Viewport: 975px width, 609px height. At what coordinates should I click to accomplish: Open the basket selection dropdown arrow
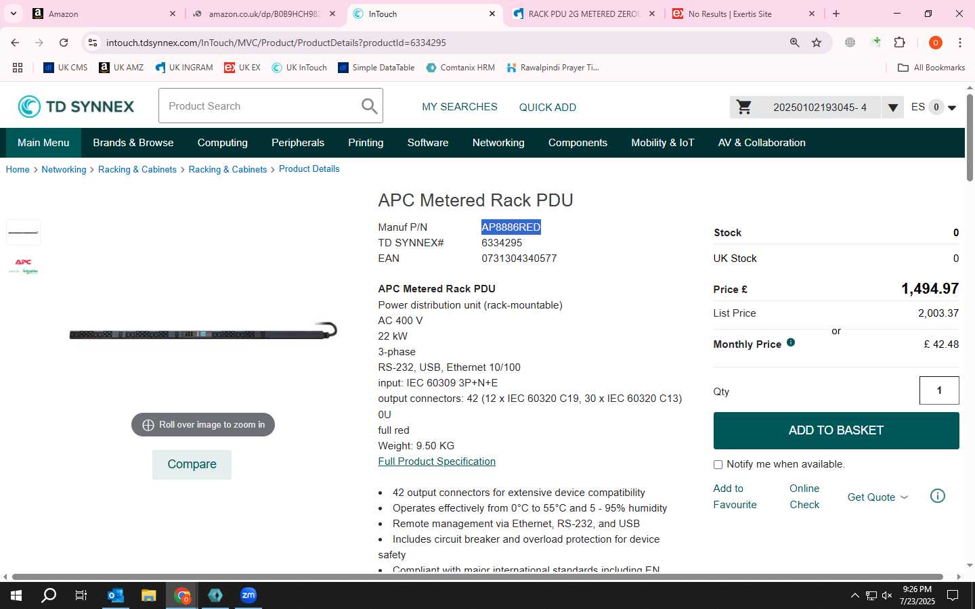[892, 107]
